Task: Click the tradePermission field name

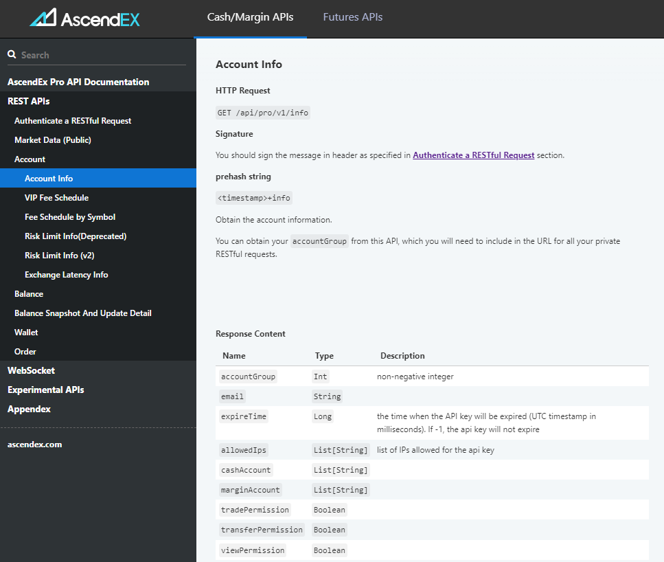Action: tap(255, 510)
